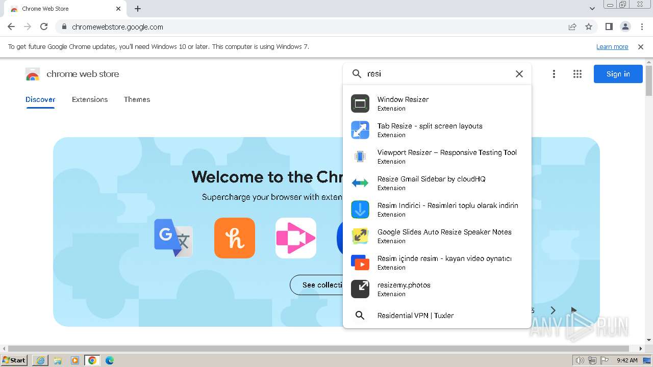
Task: Open the Google Translate featured extension
Action: pyautogui.click(x=173, y=238)
